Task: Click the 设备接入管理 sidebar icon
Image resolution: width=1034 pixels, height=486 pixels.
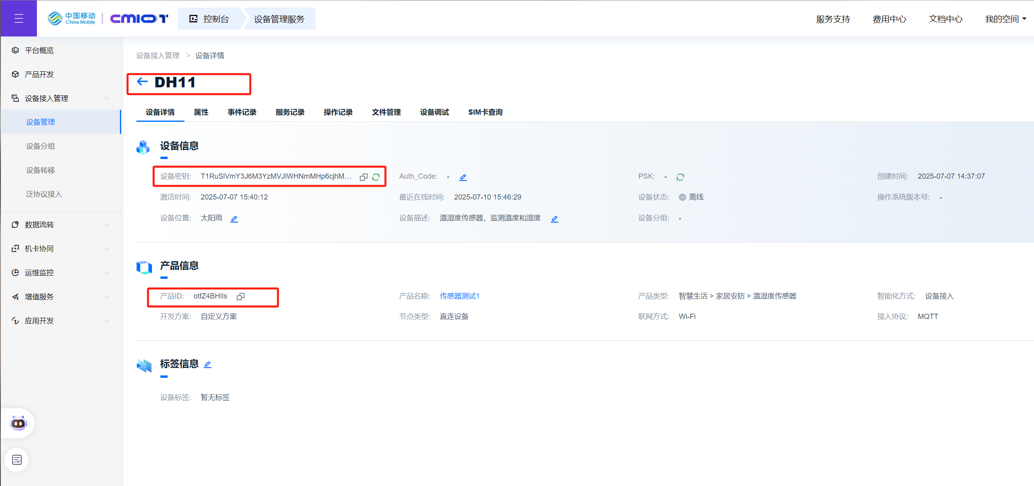Action: [15, 98]
